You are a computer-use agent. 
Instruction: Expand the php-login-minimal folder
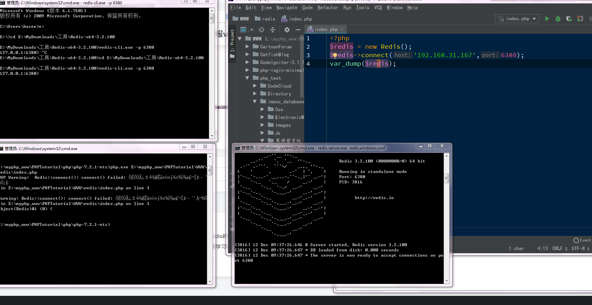[x=248, y=70]
